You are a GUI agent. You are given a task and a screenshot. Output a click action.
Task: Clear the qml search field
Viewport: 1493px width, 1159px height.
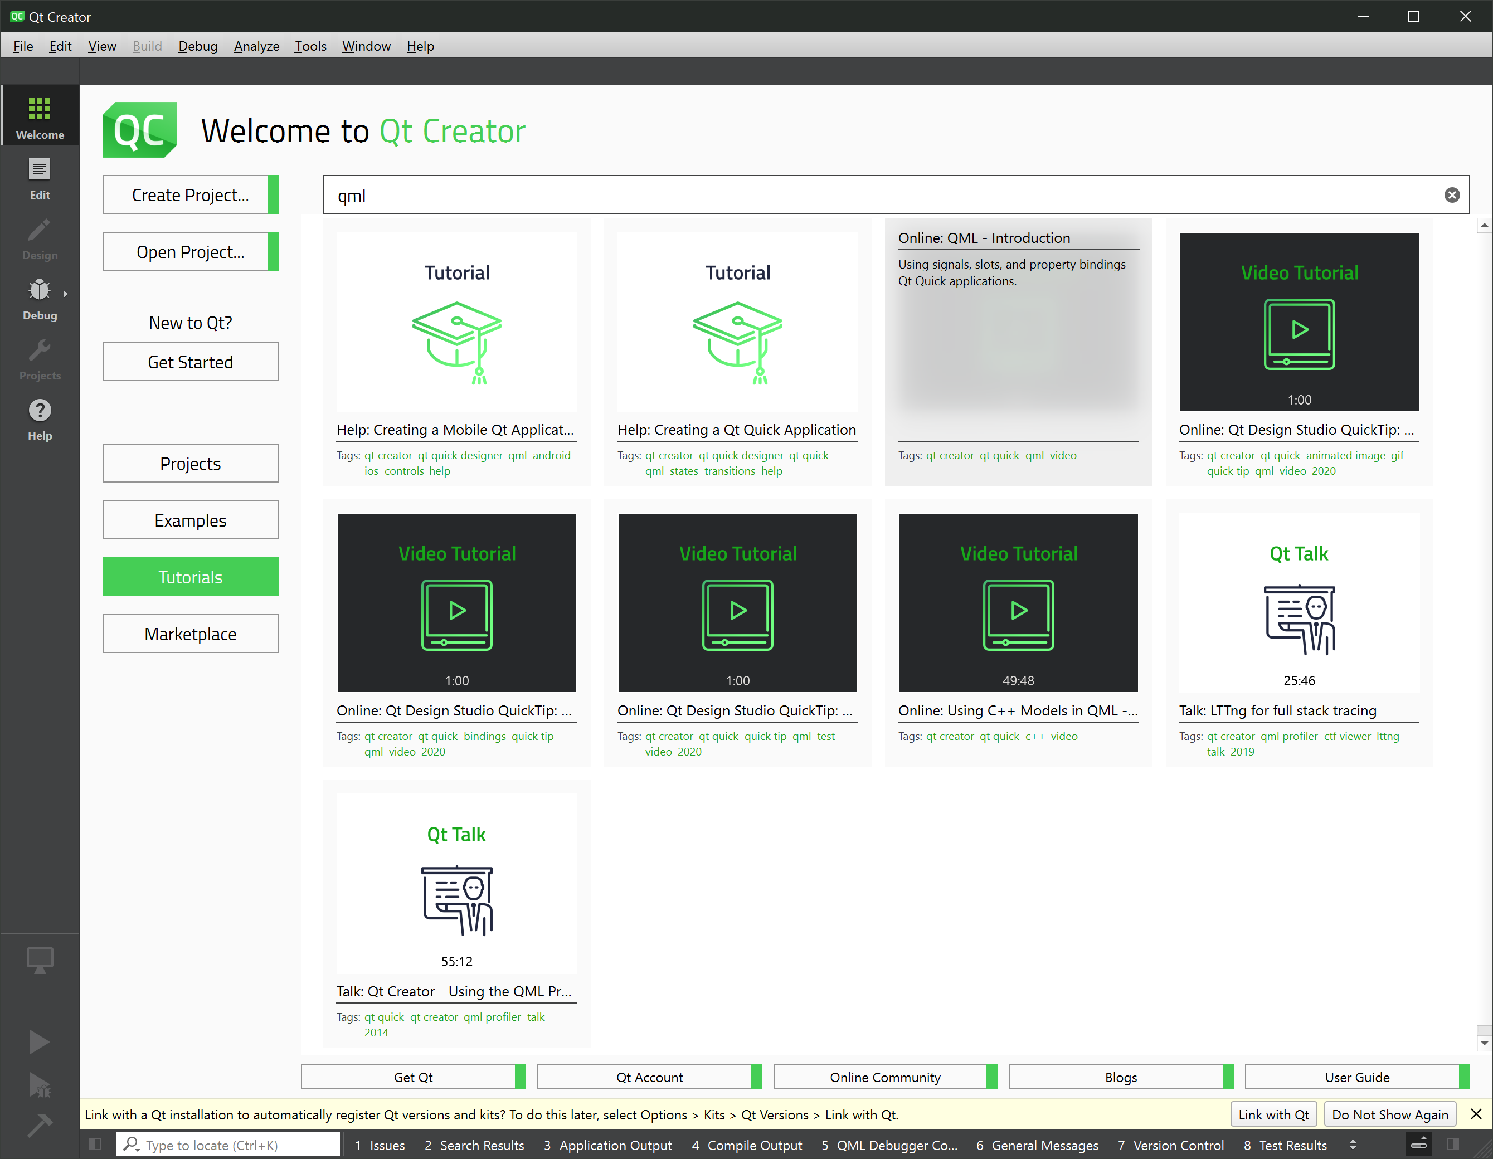[x=1452, y=196]
